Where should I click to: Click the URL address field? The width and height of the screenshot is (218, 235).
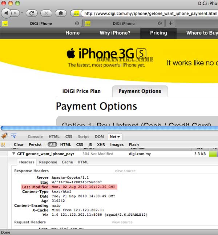click(150, 13)
